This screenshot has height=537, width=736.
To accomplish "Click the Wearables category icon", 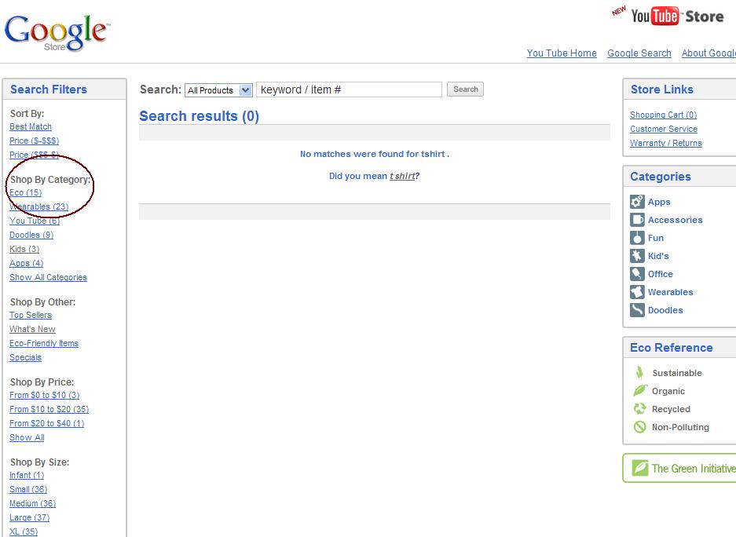I will coord(637,292).
